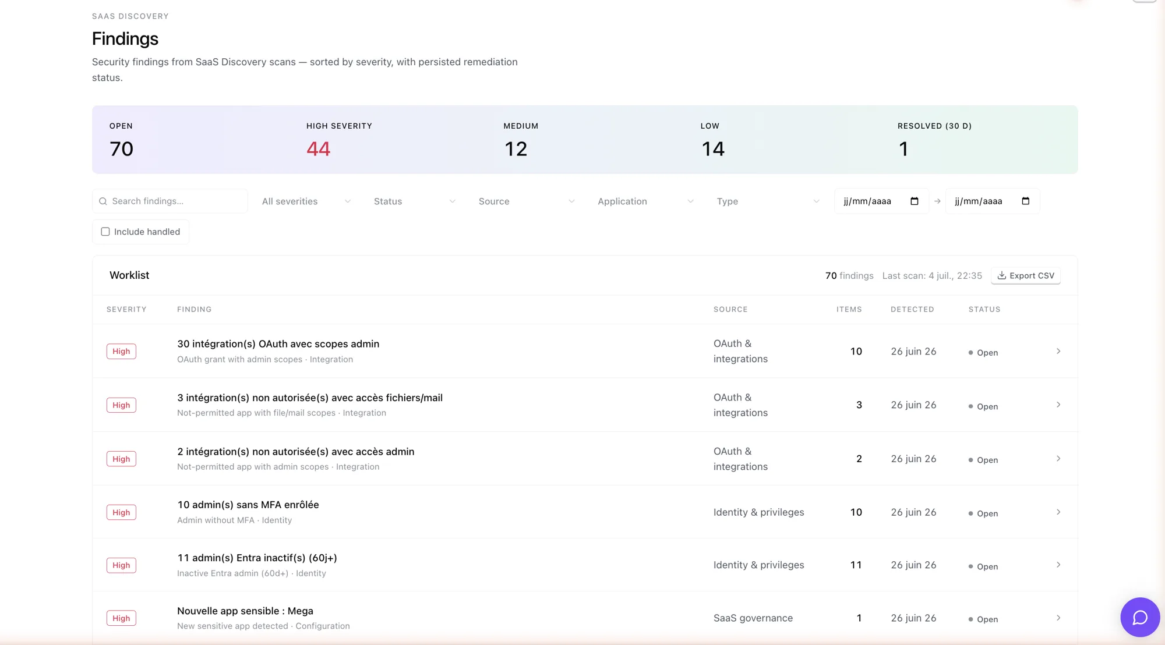
Task: Click the DETECTED column header
Action: pos(912,309)
